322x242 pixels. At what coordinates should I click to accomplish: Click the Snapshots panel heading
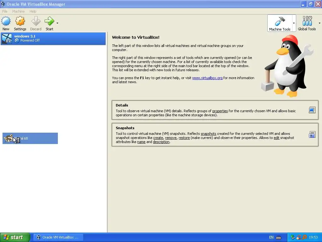pyautogui.click(x=125, y=128)
